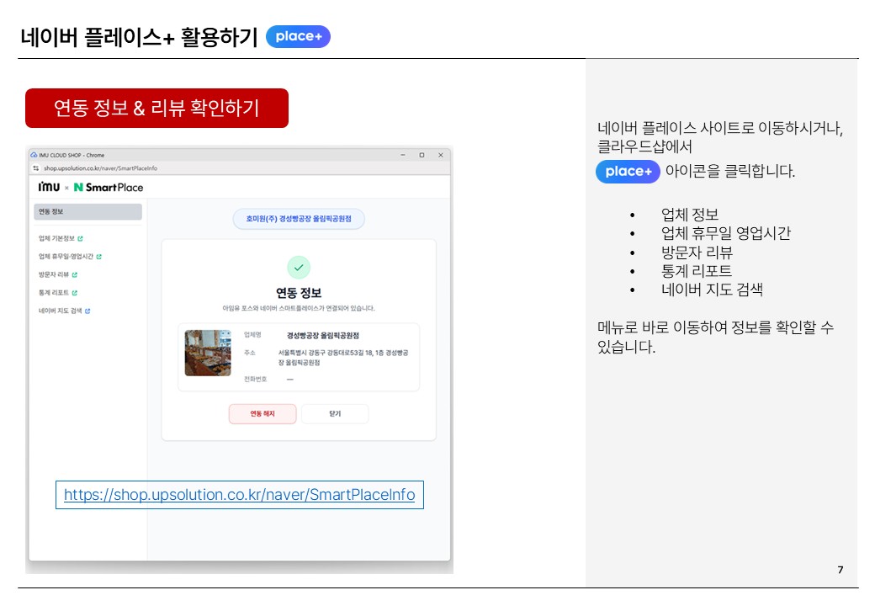Viewport: 875px width, 606px height.
Task: Click the place+ icon in the instructions panel
Action: click(628, 172)
